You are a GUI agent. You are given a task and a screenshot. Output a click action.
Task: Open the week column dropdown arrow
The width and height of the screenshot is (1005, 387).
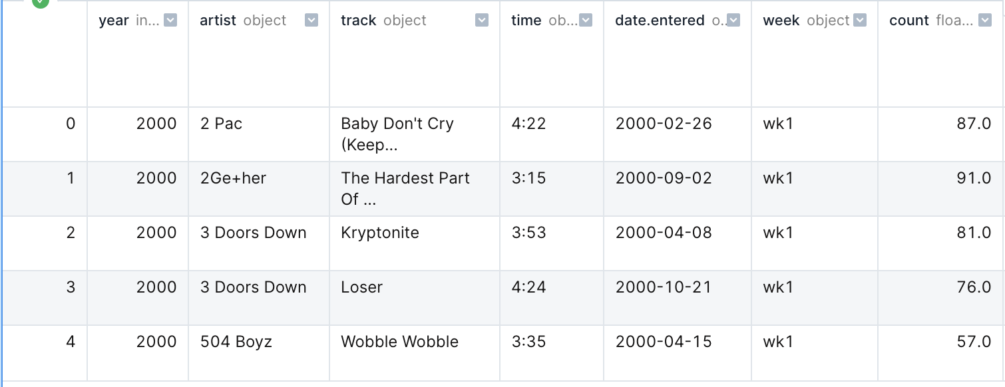[x=860, y=21]
